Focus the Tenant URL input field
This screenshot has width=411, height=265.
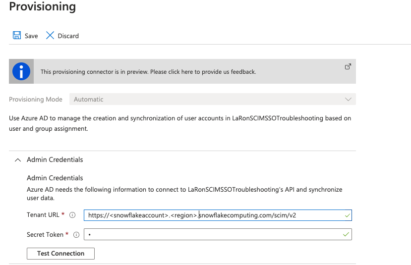(213, 215)
